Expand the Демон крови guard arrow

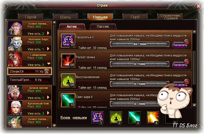coord(48,97)
